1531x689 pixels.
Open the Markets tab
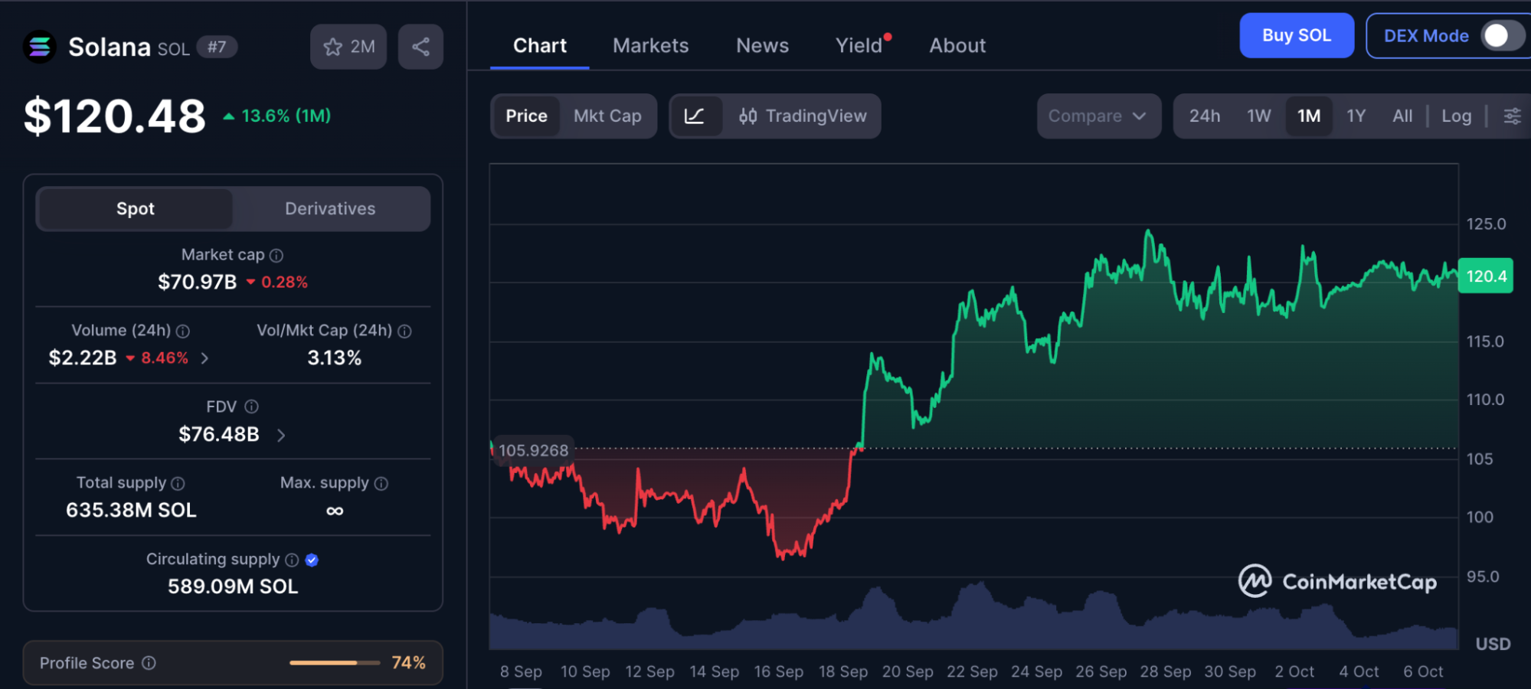651,46
